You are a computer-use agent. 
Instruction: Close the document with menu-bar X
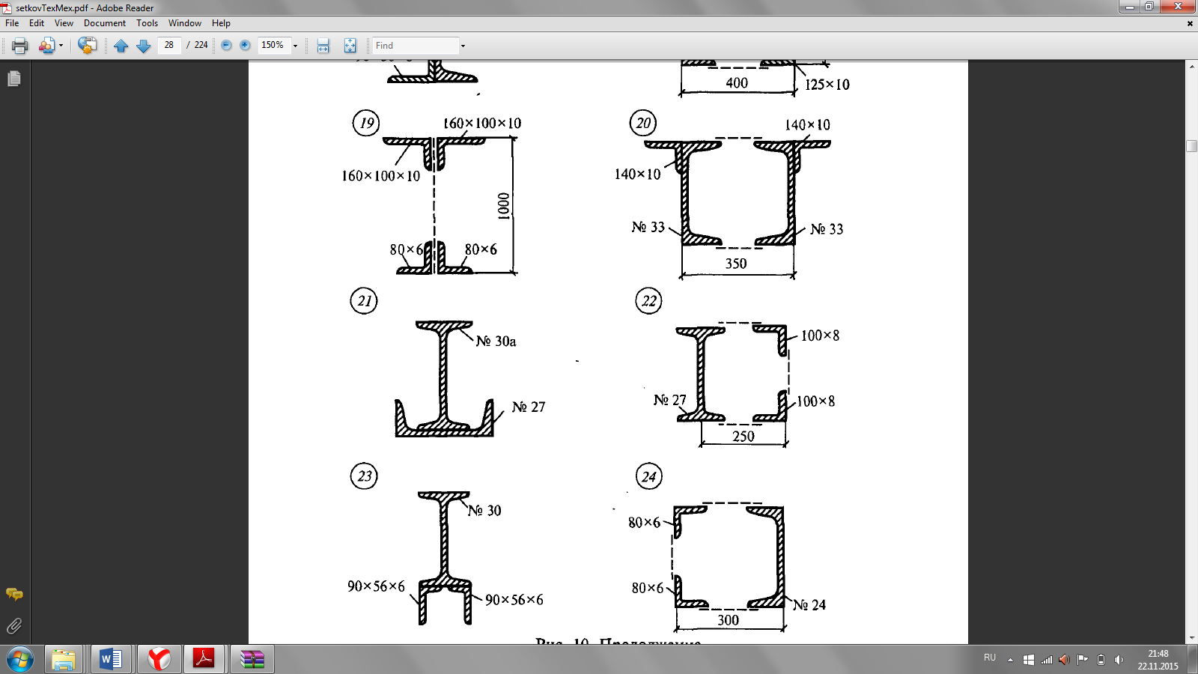click(1190, 23)
